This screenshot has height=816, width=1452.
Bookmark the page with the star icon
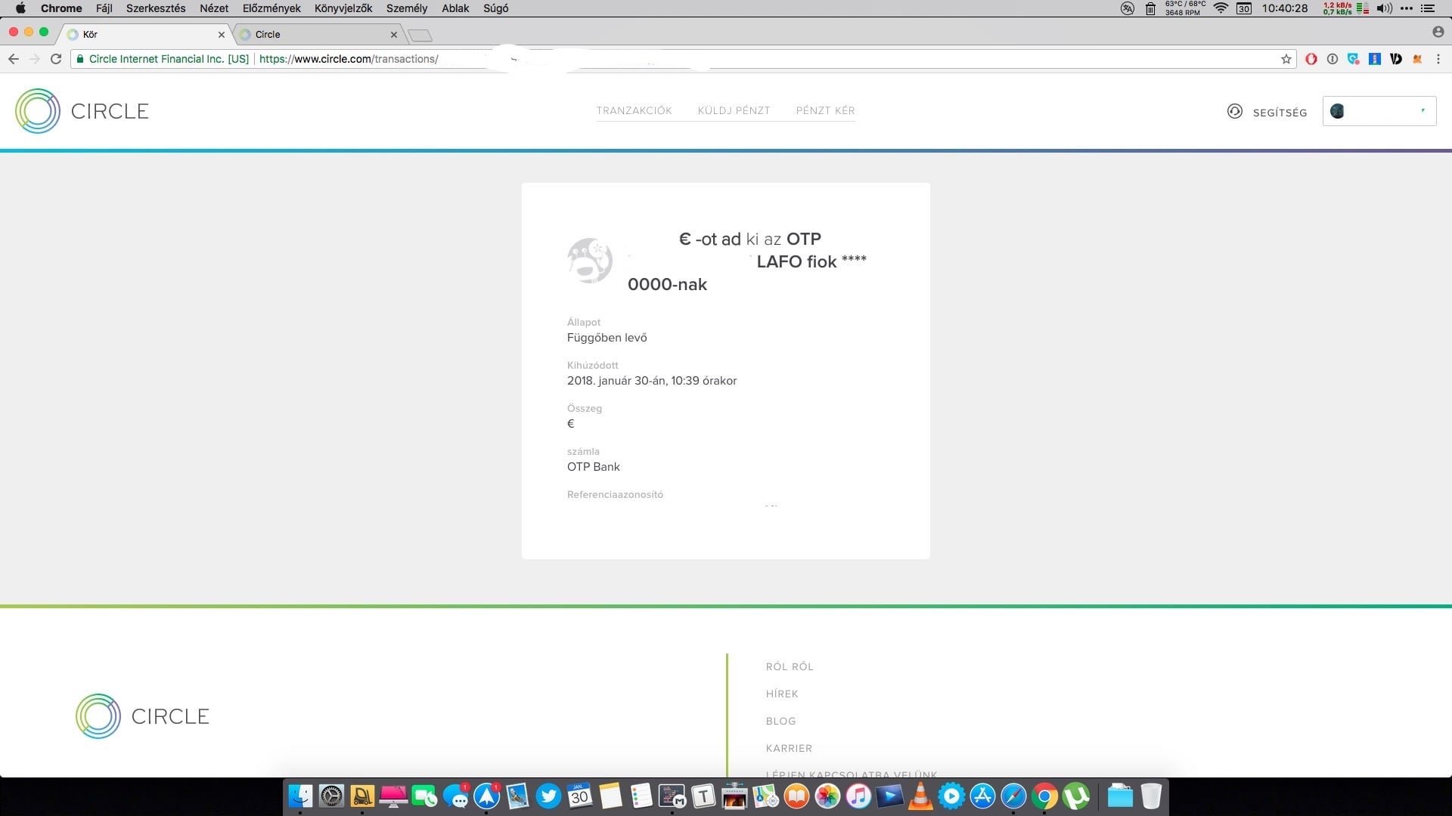coord(1286,59)
